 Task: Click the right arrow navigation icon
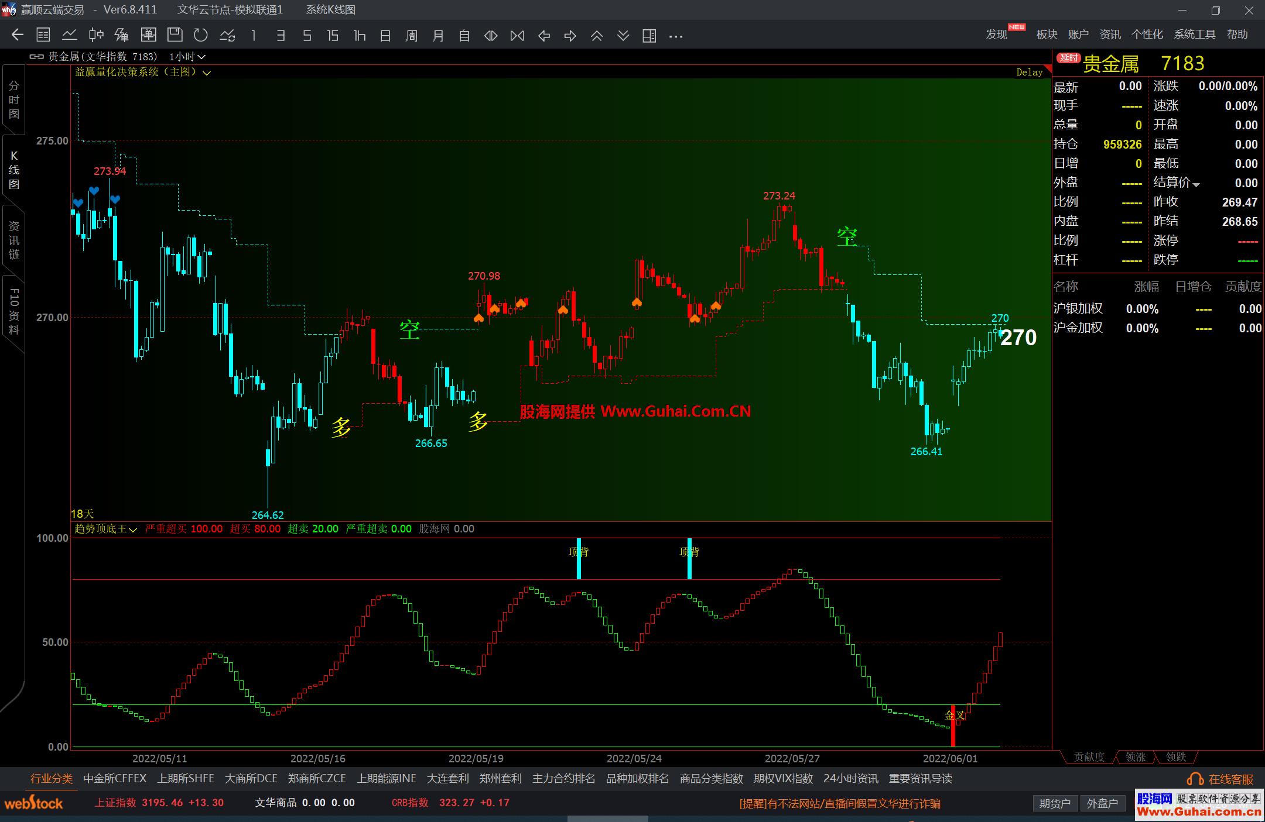(570, 36)
